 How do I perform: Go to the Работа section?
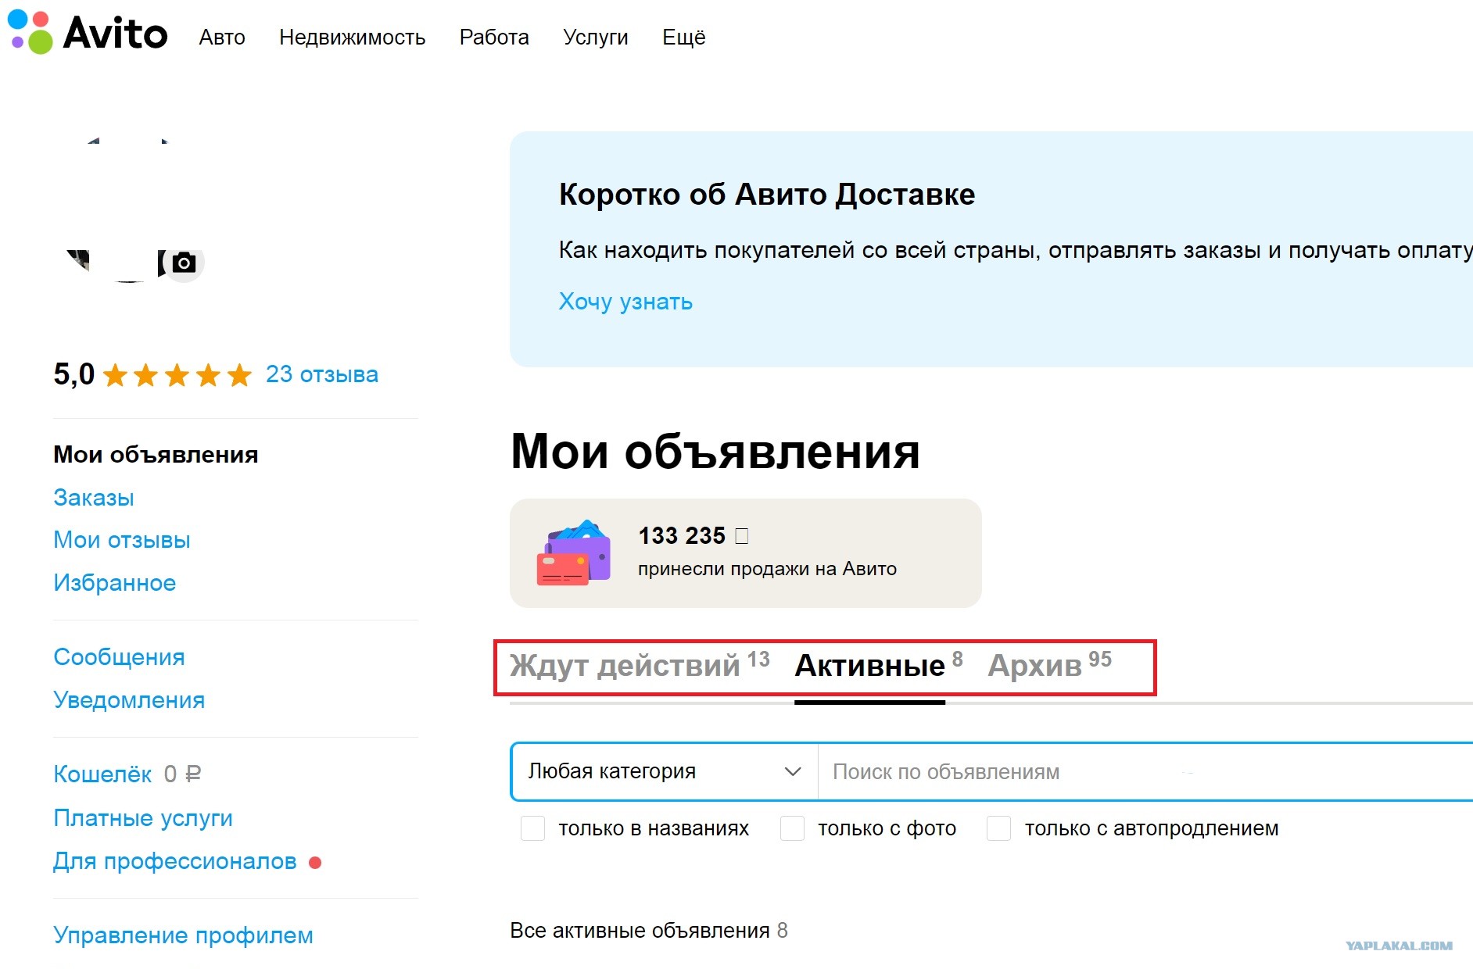pyautogui.click(x=494, y=38)
